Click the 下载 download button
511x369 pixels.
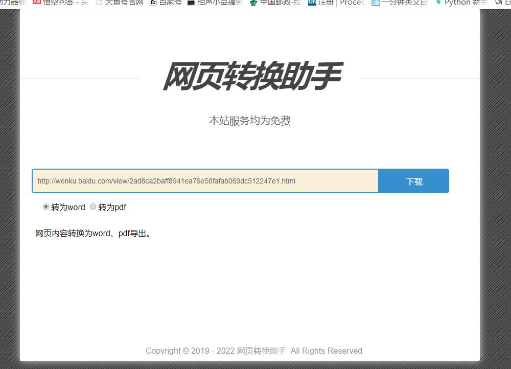(413, 181)
